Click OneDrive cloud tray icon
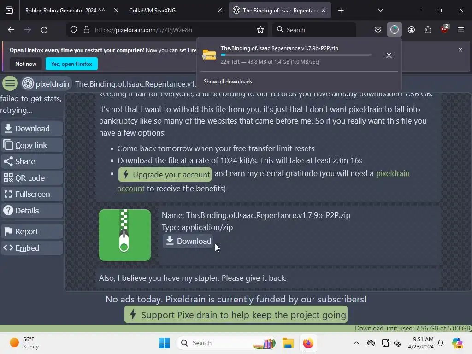This screenshot has height=354, width=472. (371, 343)
